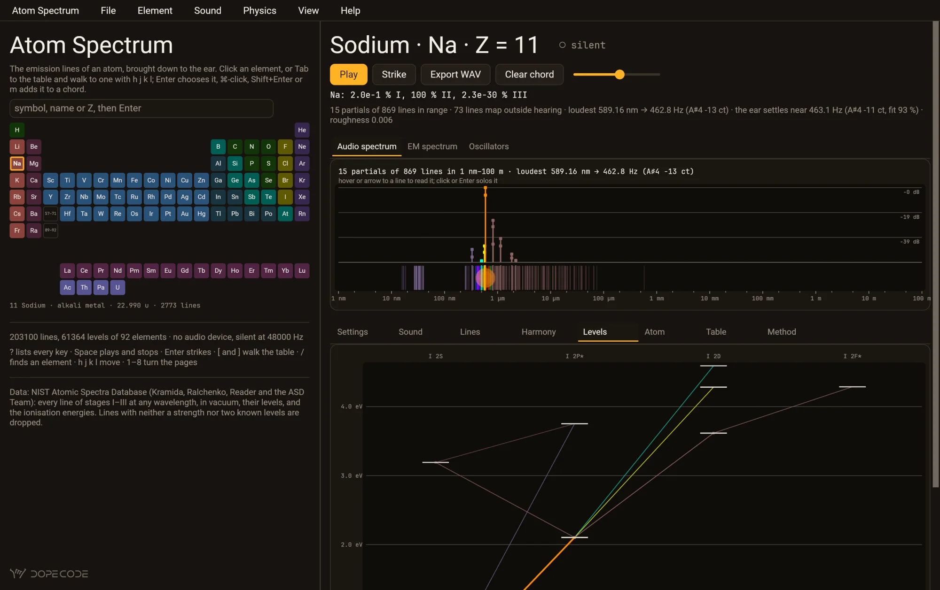Choose the Cu copper tile

point(185,180)
